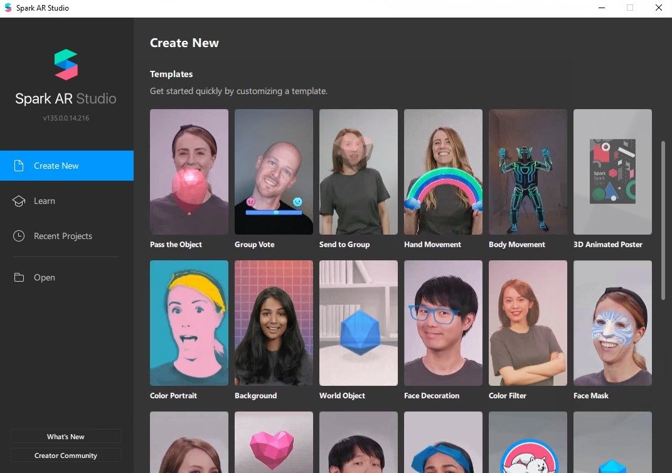Click the Spark AR Studio logo in sidebar

(x=66, y=65)
